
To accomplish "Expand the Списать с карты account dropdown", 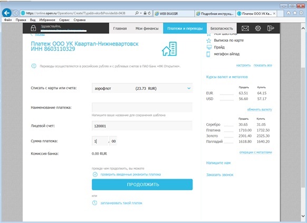I will coord(189,88).
